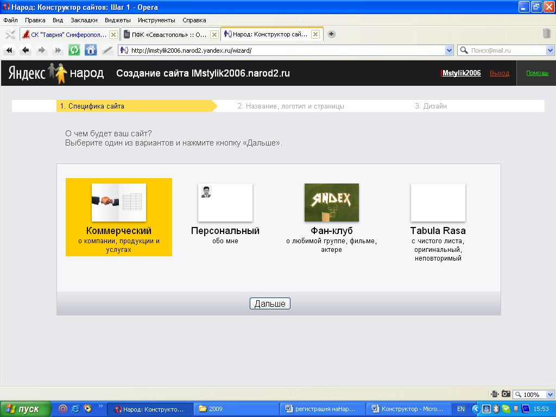
Task: Select the Персональный site type
Action: tap(225, 213)
